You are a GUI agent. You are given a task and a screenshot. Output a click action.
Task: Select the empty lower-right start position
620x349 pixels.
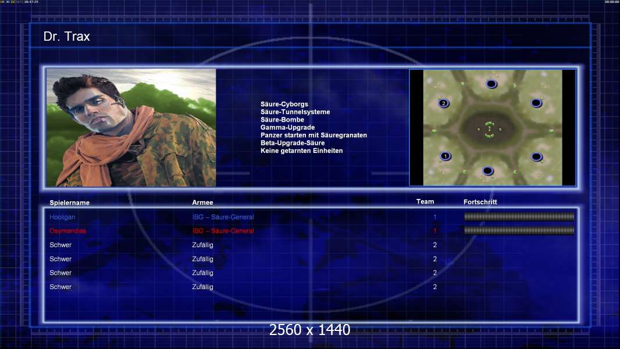tap(536, 157)
